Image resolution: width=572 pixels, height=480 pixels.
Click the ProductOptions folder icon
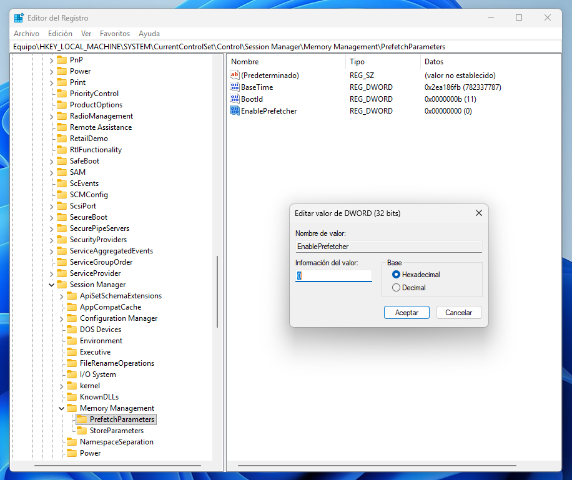[62, 105]
